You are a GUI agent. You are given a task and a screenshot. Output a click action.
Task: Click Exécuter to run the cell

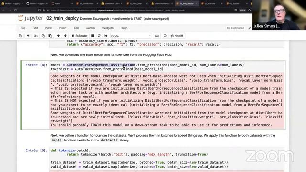click(x=80, y=36)
